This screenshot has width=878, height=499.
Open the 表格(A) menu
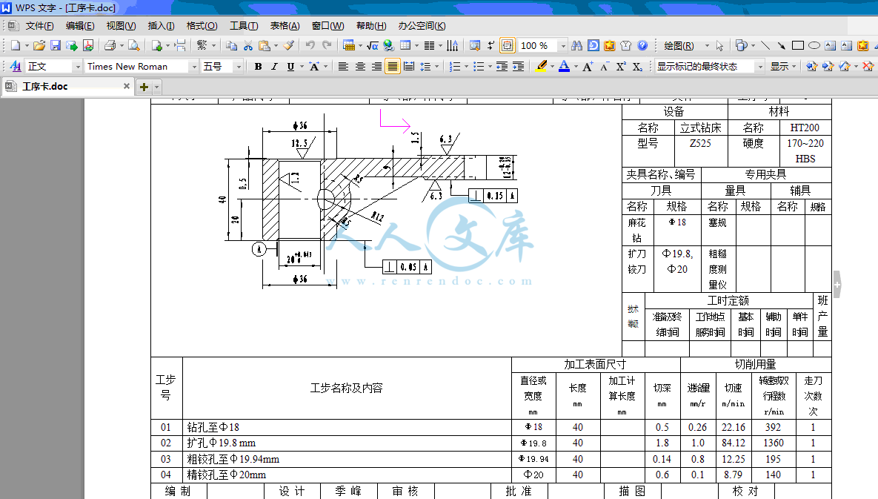(285, 26)
